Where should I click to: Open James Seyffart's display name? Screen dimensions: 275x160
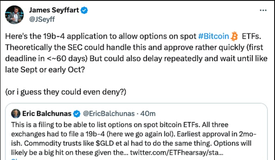click(x=54, y=11)
